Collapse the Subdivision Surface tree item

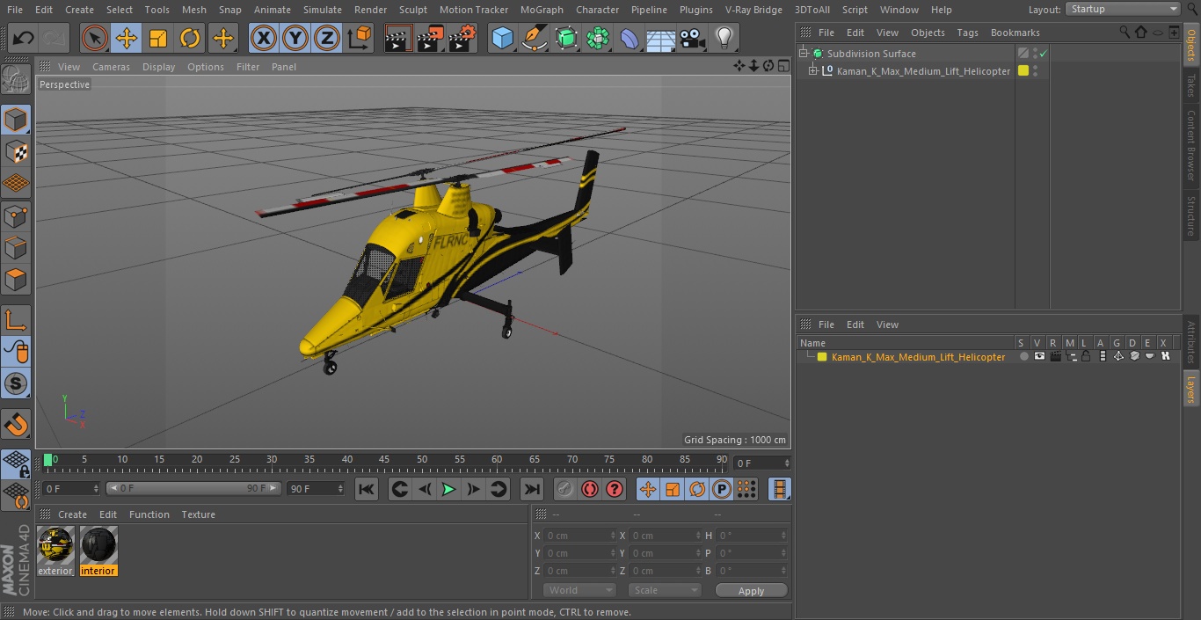coord(803,54)
